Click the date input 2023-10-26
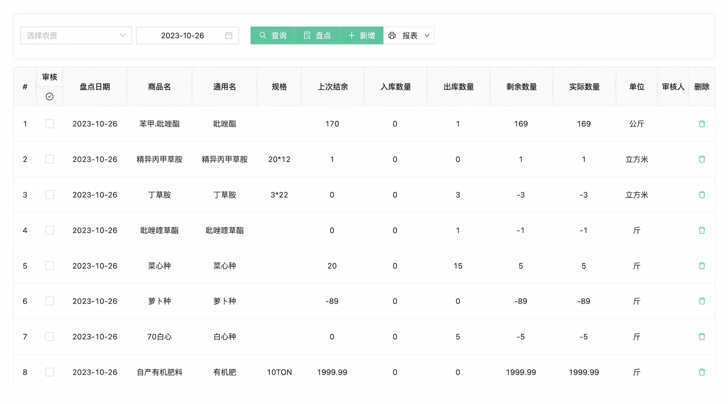 click(x=187, y=36)
